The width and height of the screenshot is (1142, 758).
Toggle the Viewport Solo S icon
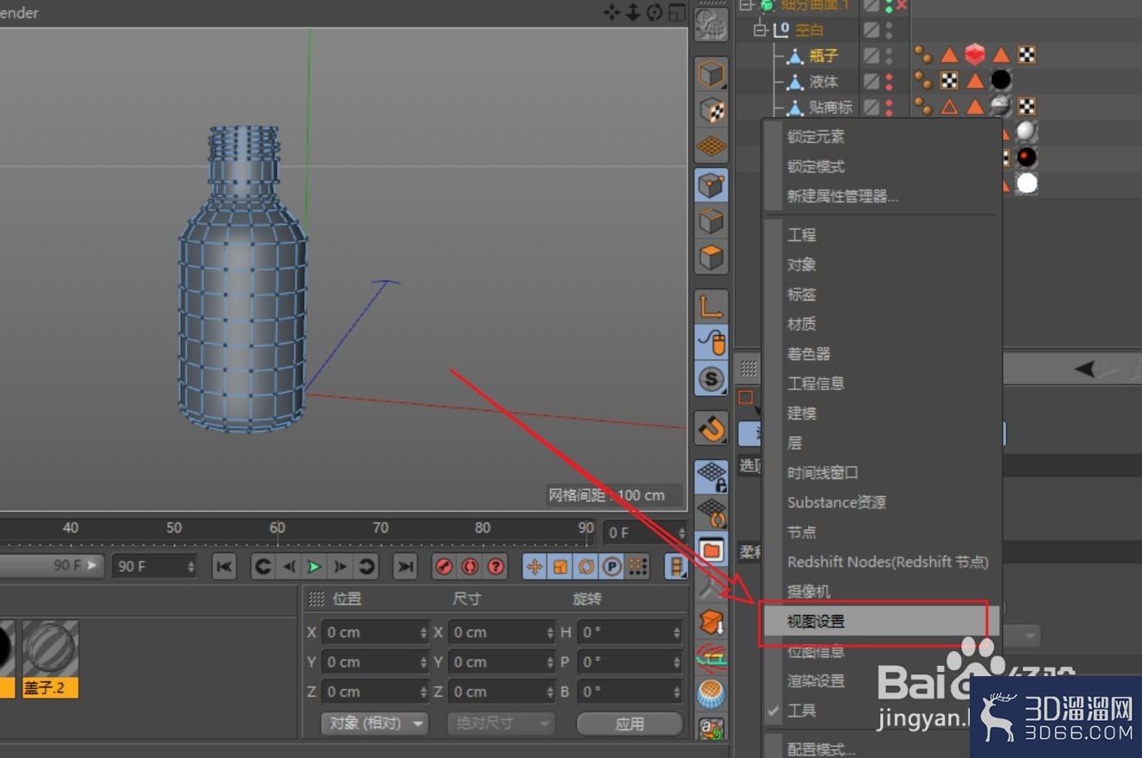(711, 378)
